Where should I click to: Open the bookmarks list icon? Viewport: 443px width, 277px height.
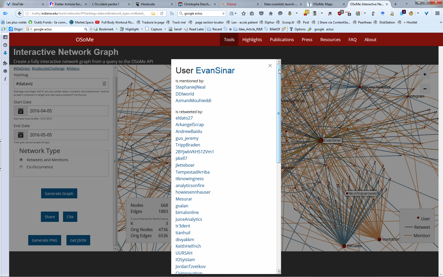pyautogui.click(x=252, y=13)
